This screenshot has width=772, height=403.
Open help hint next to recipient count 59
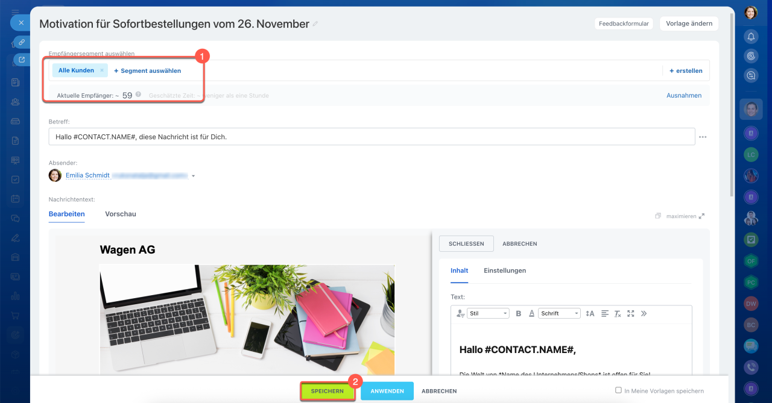click(138, 95)
